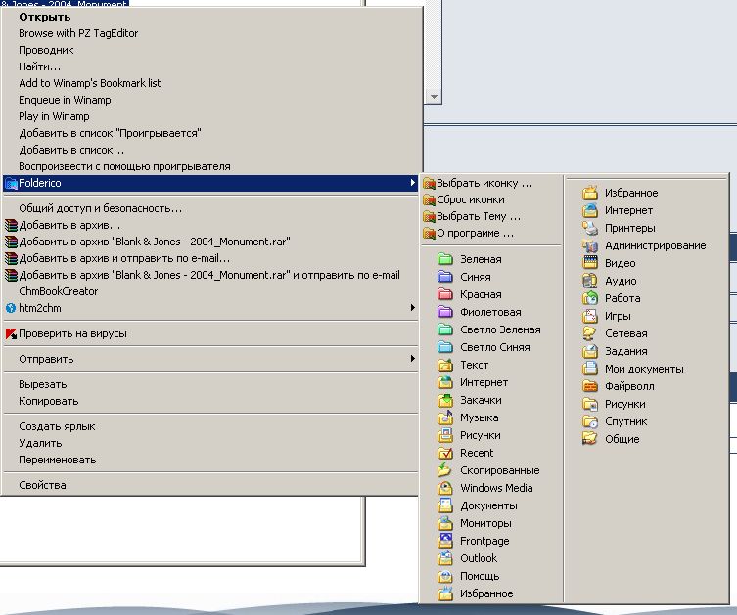The image size is (737, 615).
Task: Choose the Задания folder icon
Action: (590, 351)
